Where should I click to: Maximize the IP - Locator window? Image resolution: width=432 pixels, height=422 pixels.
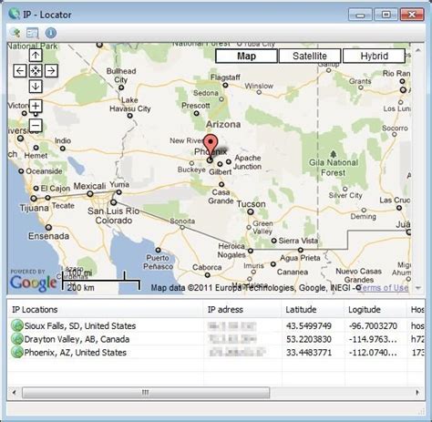click(x=386, y=15)
